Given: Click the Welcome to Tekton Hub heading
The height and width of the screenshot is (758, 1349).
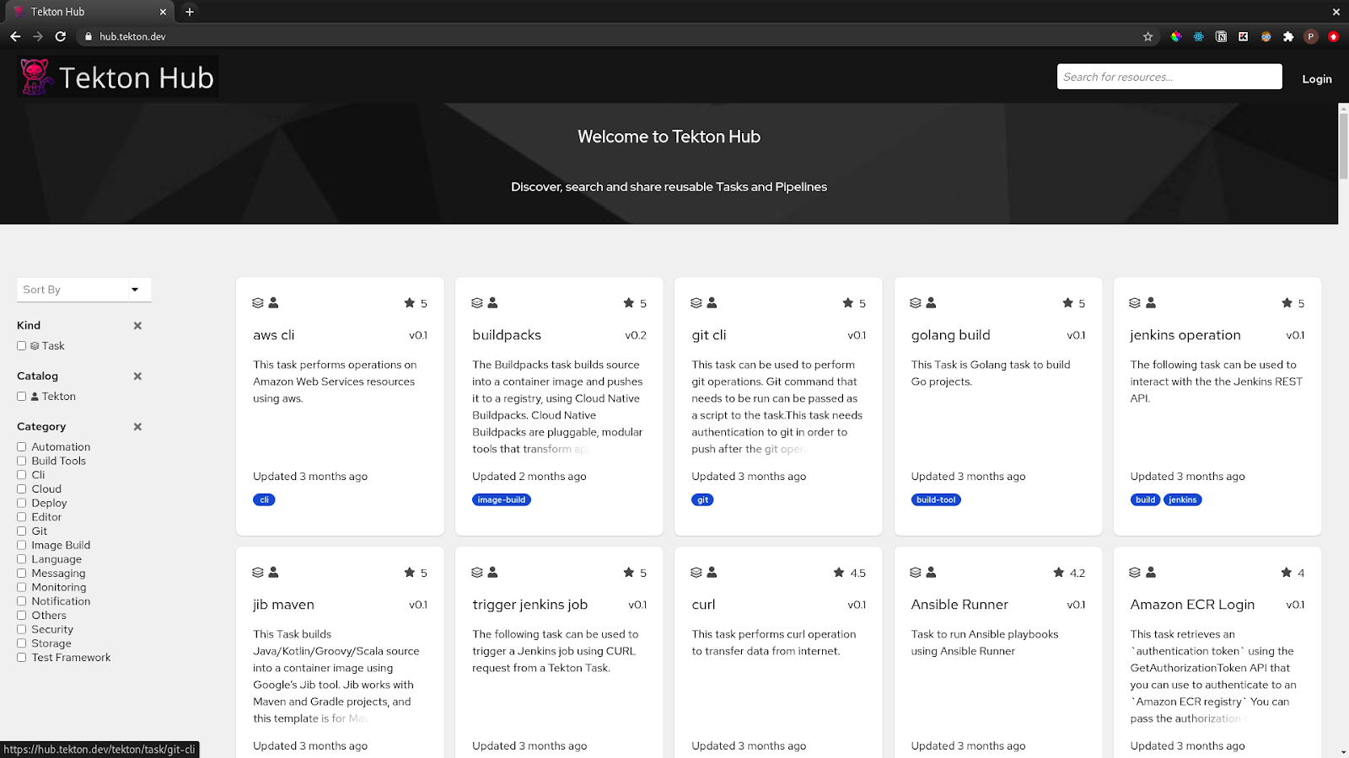Looking at the screenshot, I should click(669, 136).
